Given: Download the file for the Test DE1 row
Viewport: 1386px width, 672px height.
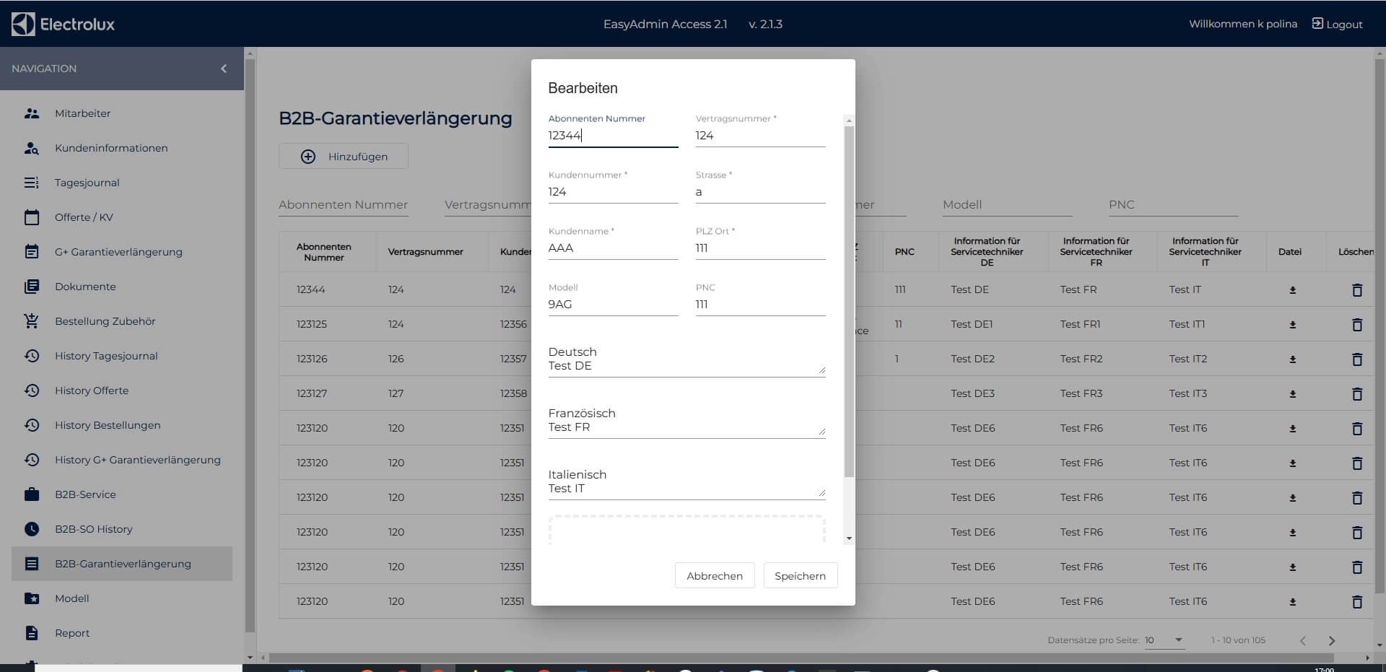Looking at the screenshot, I should click(x=1292, y=325).
